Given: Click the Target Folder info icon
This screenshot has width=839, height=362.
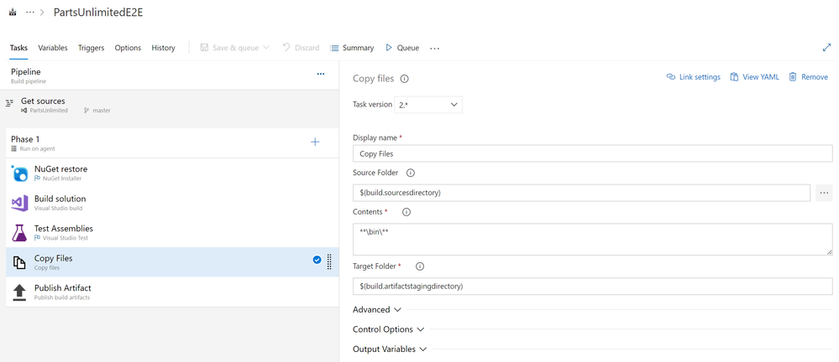Looking at the screenshot, I should [x=420, y=266].
